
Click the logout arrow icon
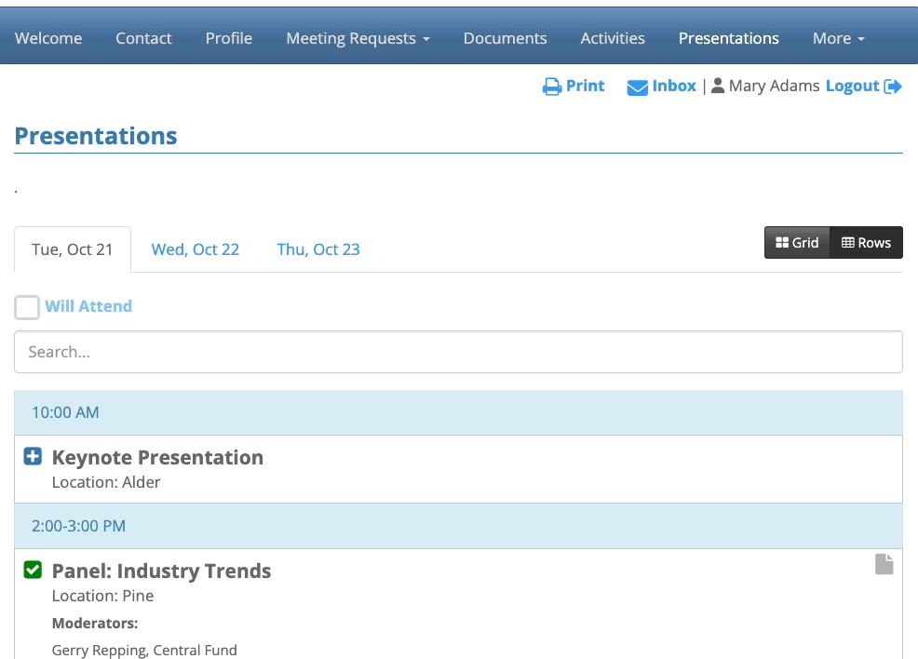(x=893, y=87)
